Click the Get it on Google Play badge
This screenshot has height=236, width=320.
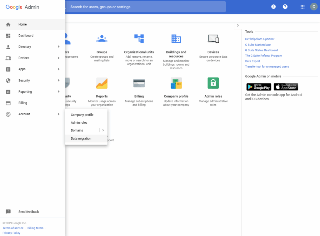[x=259, y=87]
